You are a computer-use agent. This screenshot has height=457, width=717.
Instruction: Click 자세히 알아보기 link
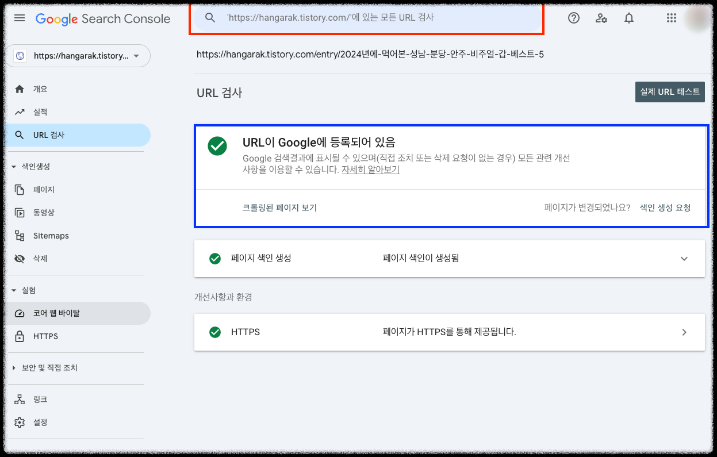(370, 170)
